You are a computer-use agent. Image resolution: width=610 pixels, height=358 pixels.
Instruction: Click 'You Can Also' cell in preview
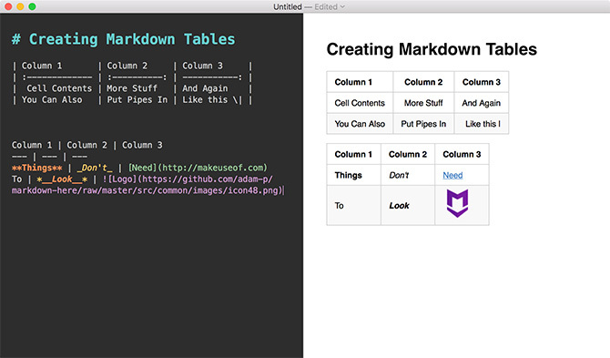(x=360, y=124)
